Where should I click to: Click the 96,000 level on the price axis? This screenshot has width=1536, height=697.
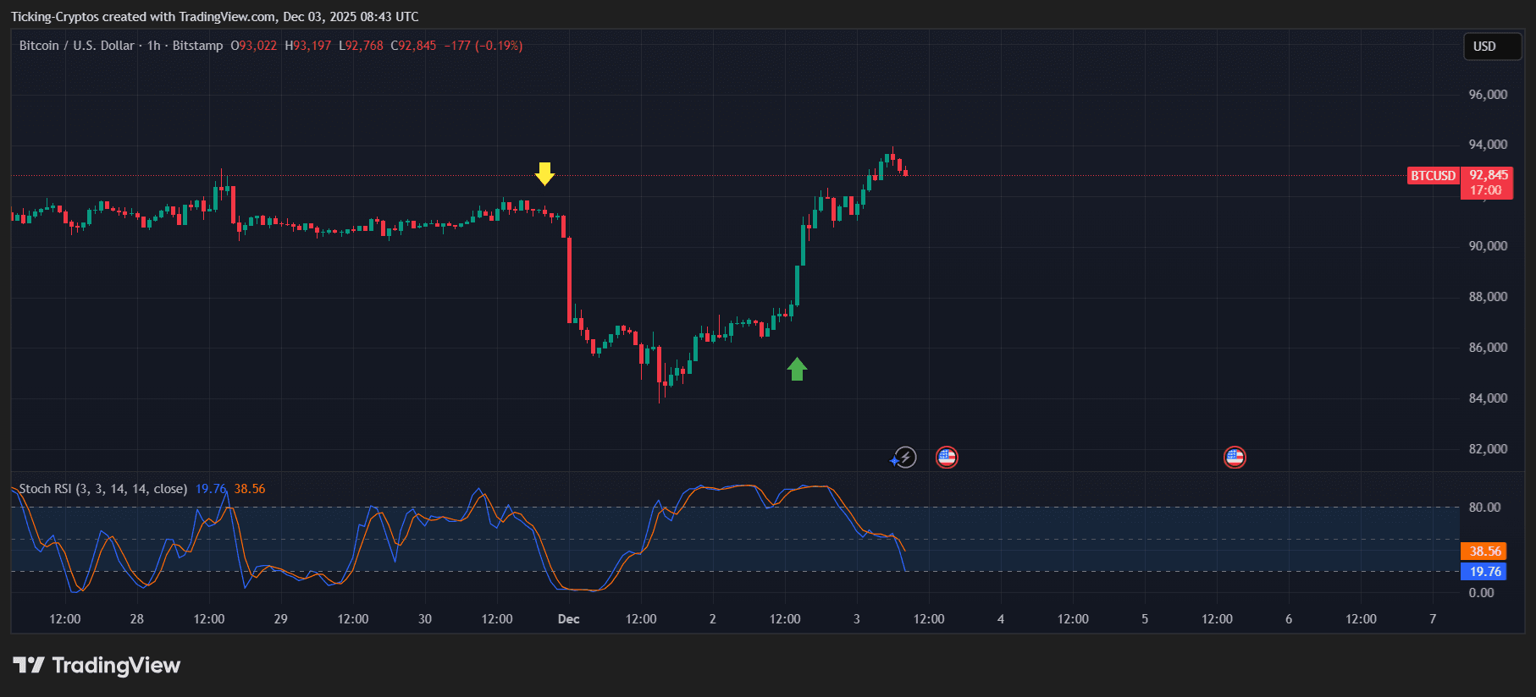coord(1488,95)
